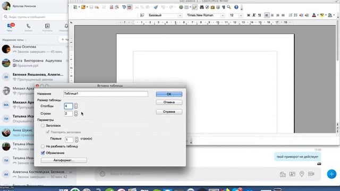Image resolution: width=340 pixels, height=191 pixels.
Task: Toggle Nonprinting Characters pilcrow icon
Action: [x=223, y=7]
